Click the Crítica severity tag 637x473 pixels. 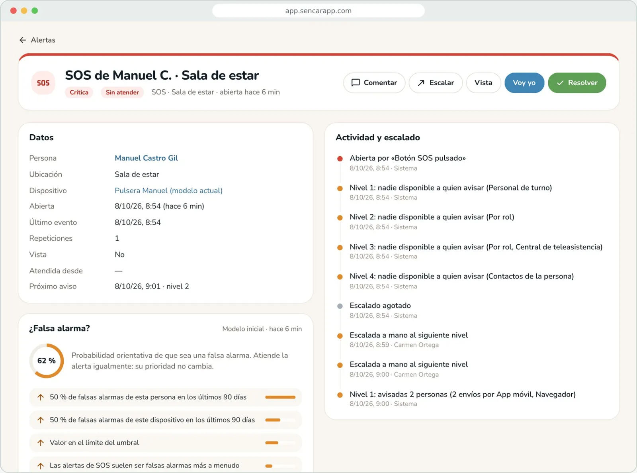79,92
